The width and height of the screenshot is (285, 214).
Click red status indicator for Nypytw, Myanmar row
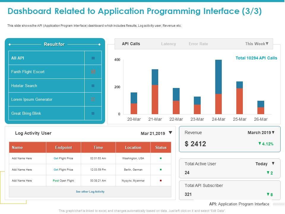(161, 181)
